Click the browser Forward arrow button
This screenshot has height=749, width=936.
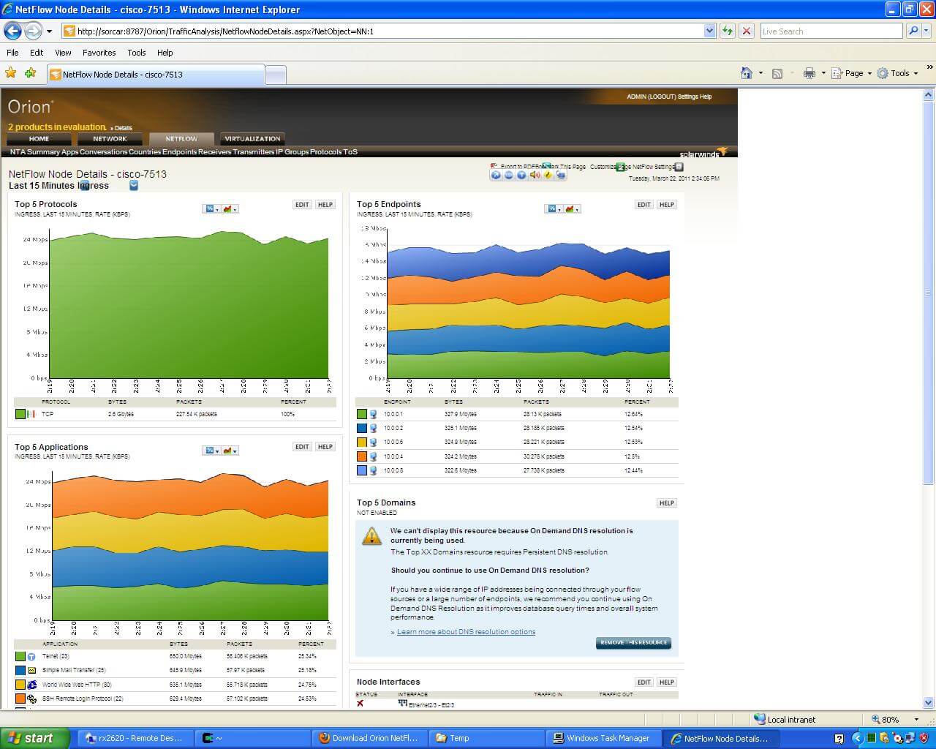click(33, 31)
